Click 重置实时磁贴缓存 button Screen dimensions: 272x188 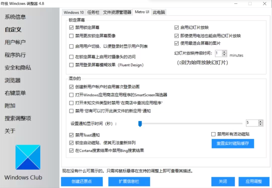233,143
